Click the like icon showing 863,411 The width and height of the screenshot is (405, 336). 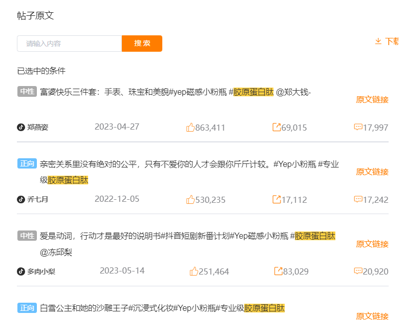click(190, 127)
